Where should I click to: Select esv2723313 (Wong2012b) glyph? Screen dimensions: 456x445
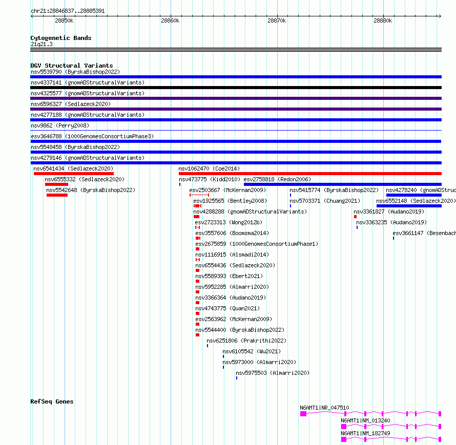point(197,227)
